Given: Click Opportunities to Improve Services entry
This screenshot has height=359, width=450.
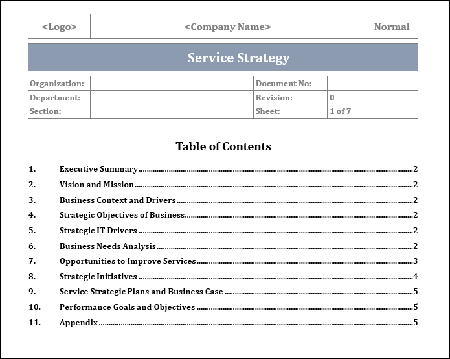Looking at the screenshot, I should coord(128,261).
